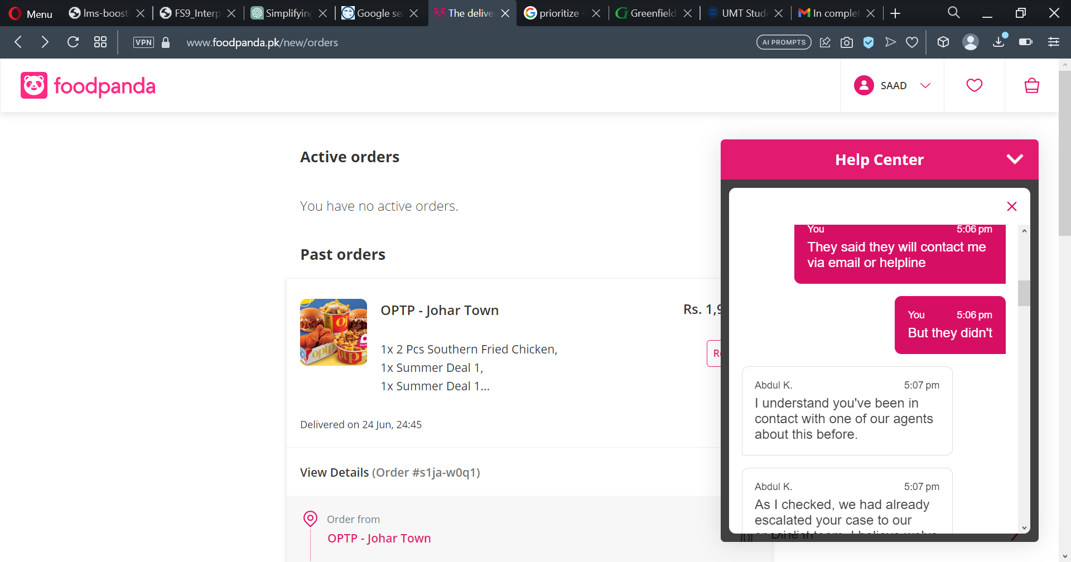1071x562 pixels.
Task: Close the Help Center chat with X
Action: pos(1011,206)
